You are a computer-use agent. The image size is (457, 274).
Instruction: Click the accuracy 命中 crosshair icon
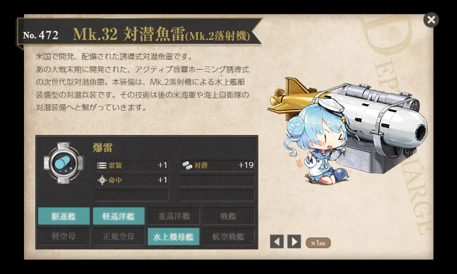[x=102, y=180]
